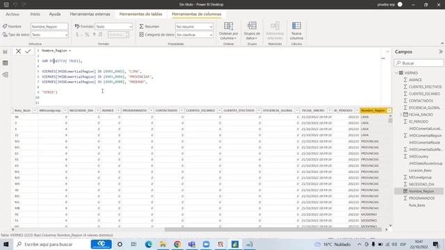Screen dimensions: 445x250
Task: Click Nombre column name input
Action: coord(49,26)
